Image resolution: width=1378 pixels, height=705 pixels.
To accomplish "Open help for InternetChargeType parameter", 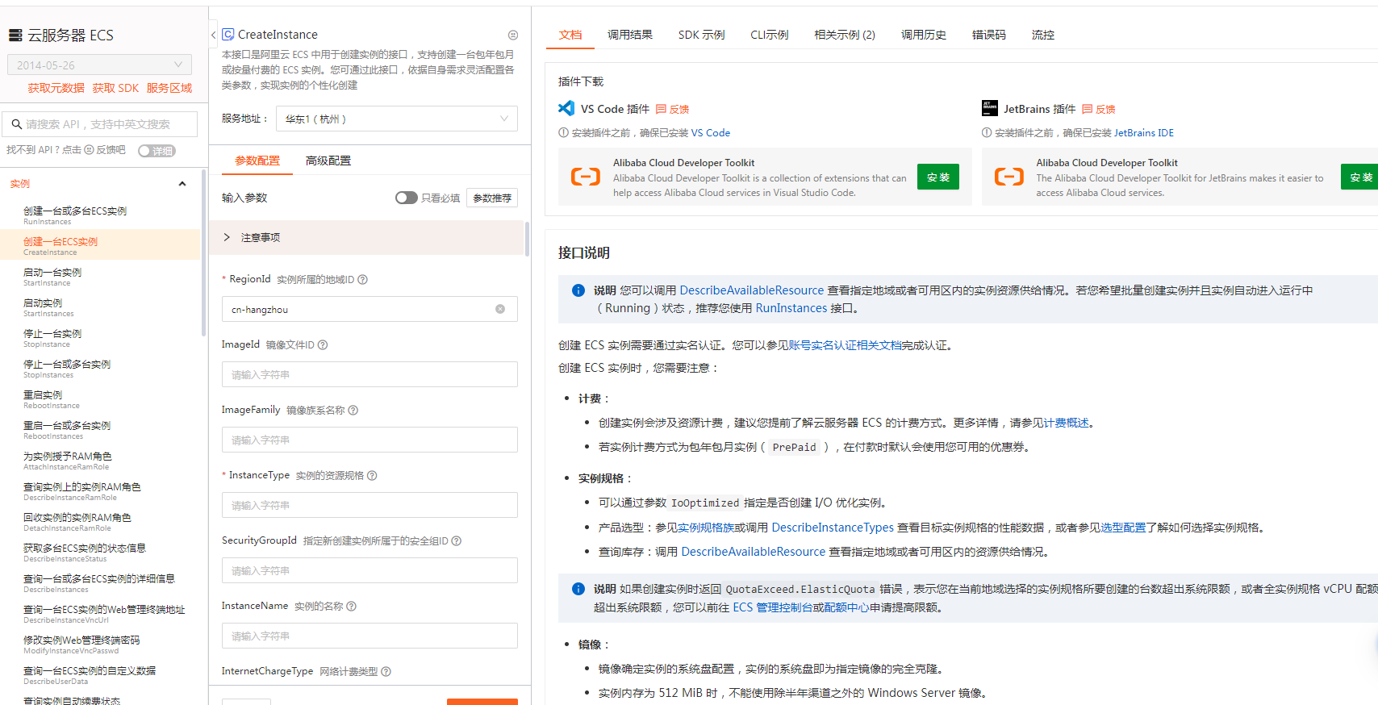I will pos(386,672).
